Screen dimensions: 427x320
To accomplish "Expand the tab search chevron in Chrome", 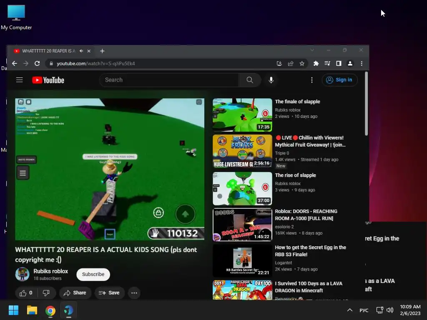I will (x=312, y=50).
